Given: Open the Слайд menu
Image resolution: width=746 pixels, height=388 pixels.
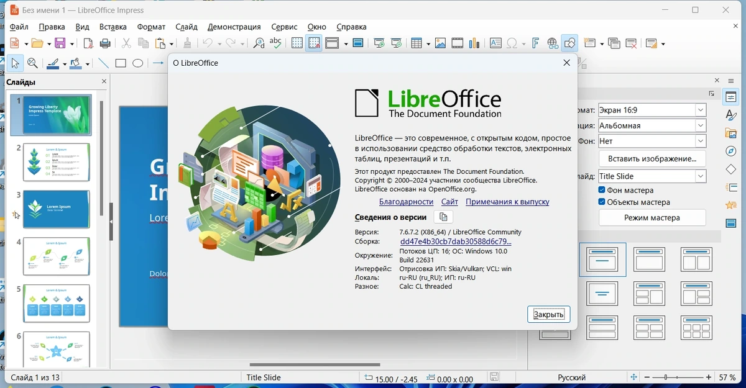Looking at the screenshot, I should coord(186,27).
